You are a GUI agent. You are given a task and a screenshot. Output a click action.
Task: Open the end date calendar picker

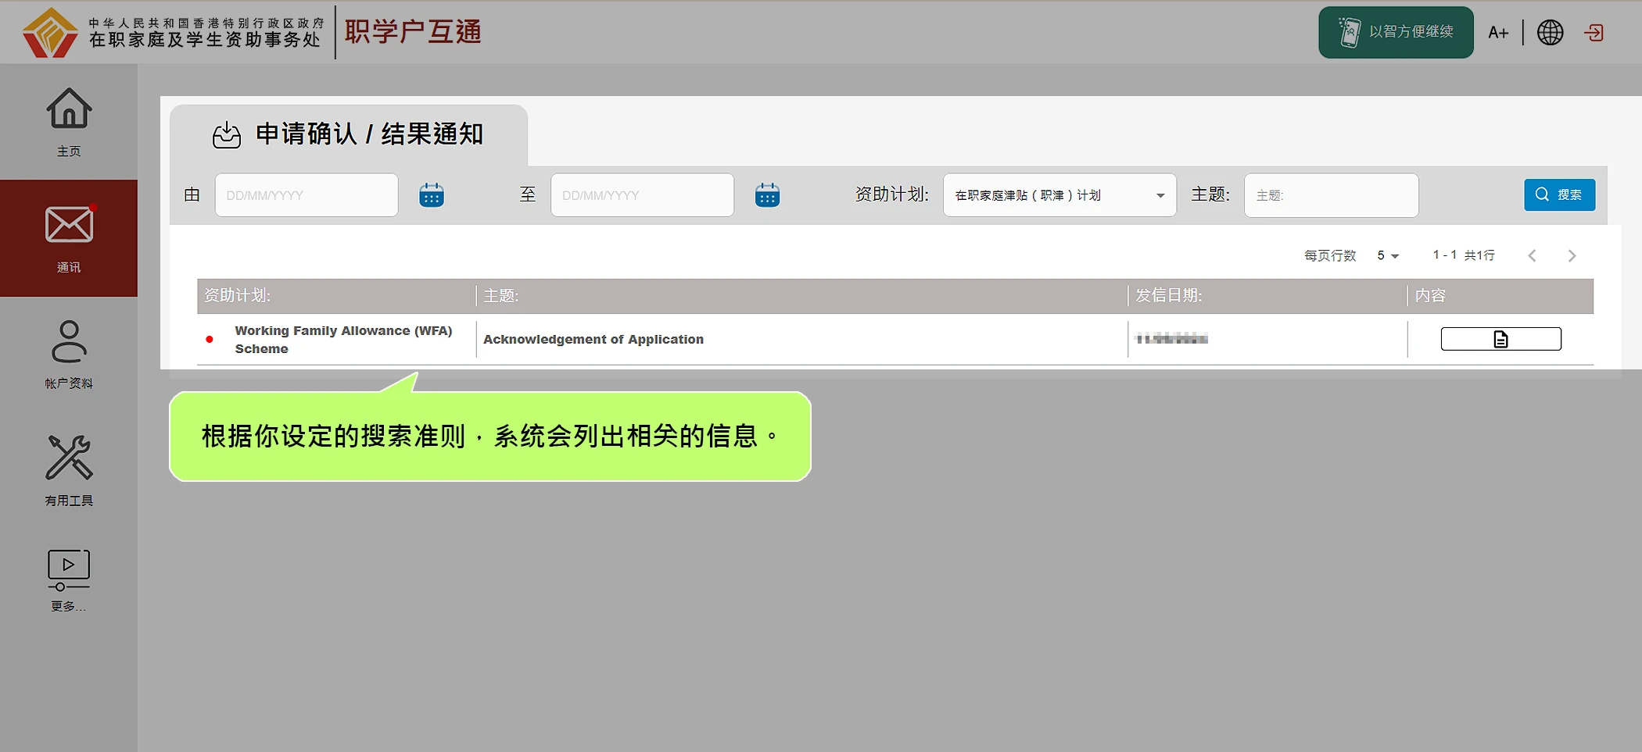[767, 195]
